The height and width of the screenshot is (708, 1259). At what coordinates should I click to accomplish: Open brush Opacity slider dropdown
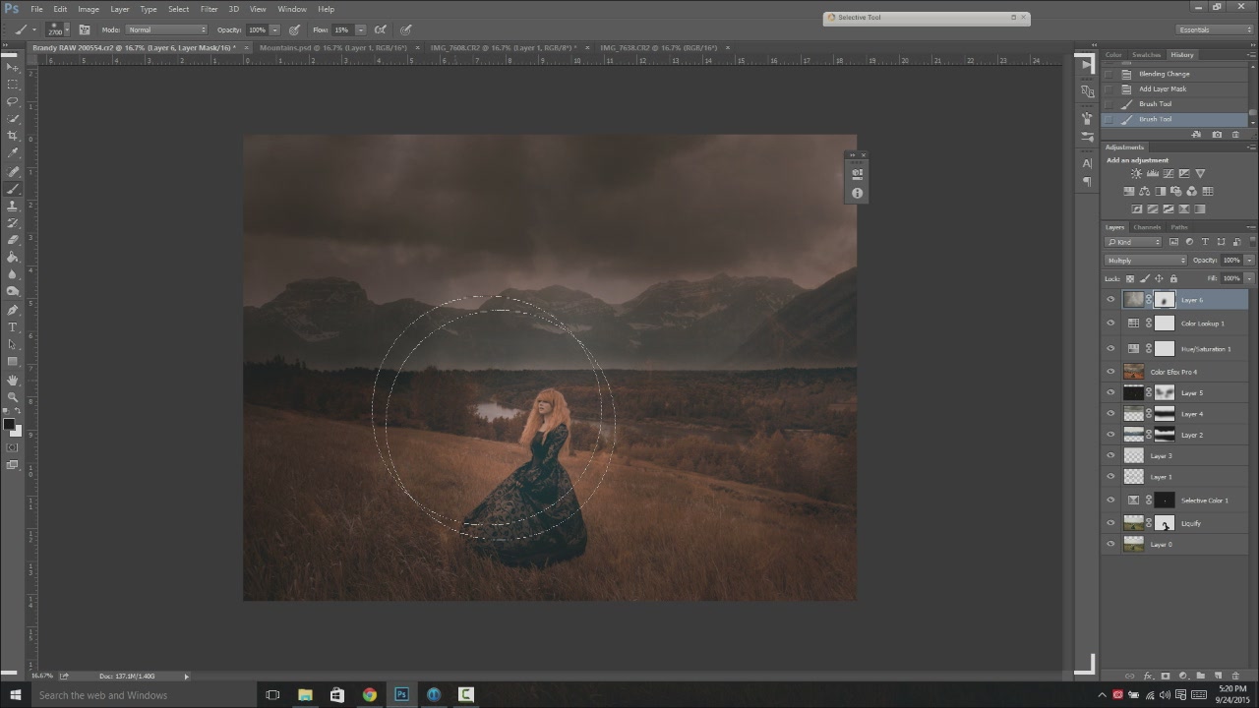click(x=274, y=29)
